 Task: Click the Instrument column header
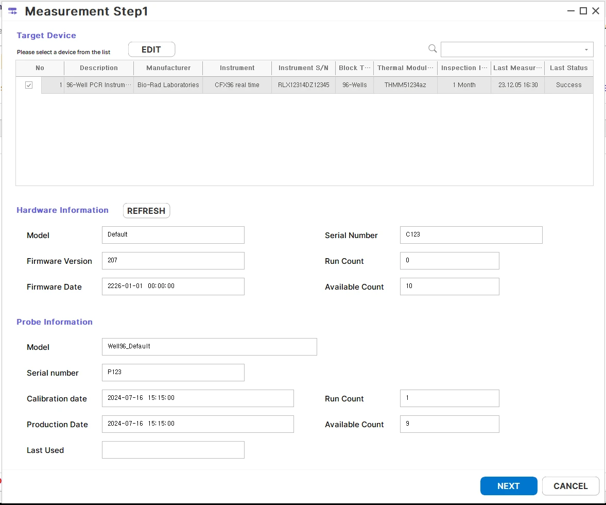coord(237,68)
